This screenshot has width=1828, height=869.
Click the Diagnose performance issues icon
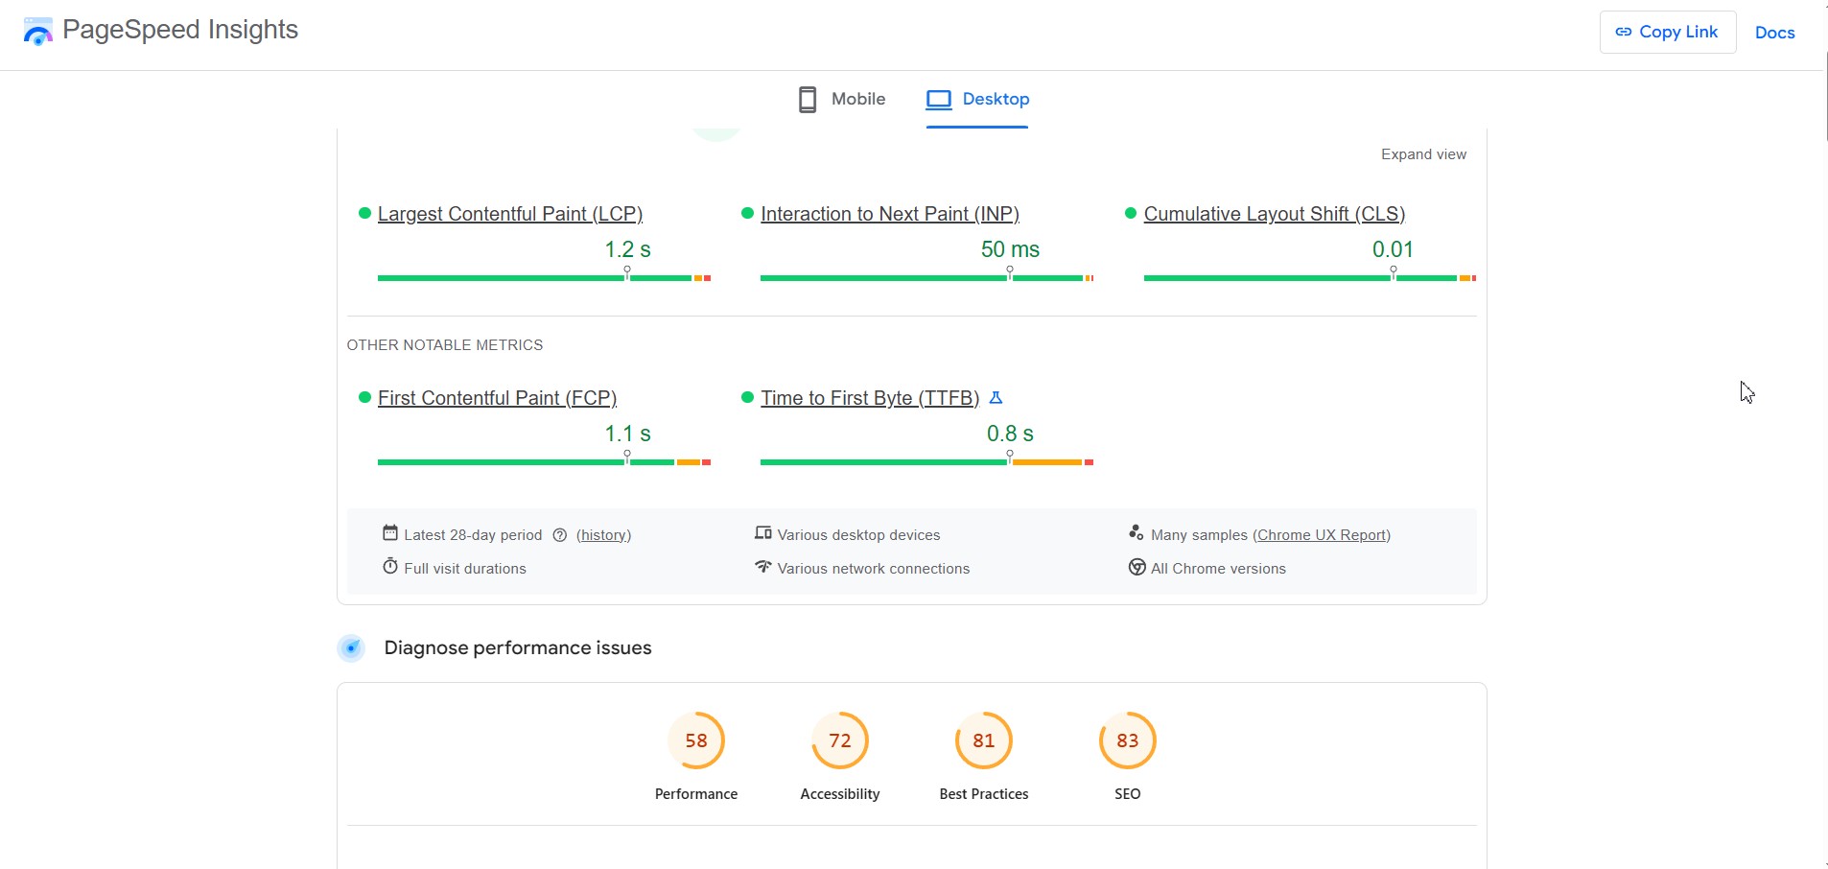point(352,648)
